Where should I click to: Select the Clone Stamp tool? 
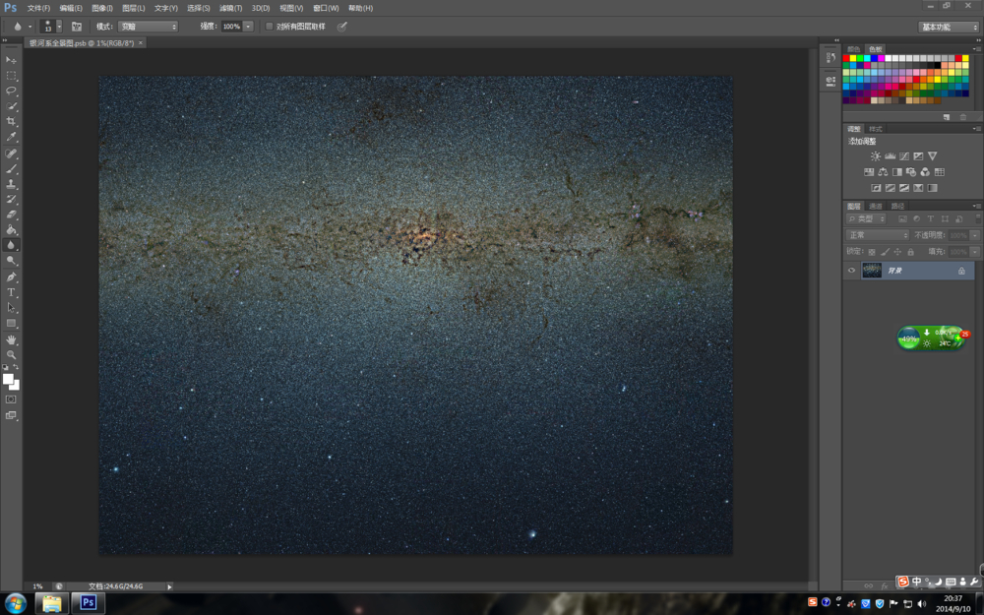pyautogui.click(x=12, y=184)
